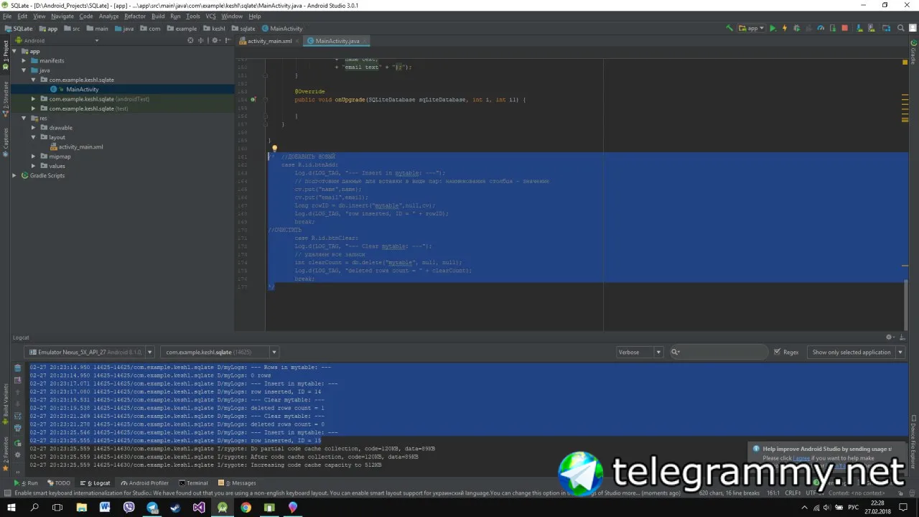919x517 pixels.
Task: Click the Apply Changes lightning icon
Action: (x=785, y=29)
